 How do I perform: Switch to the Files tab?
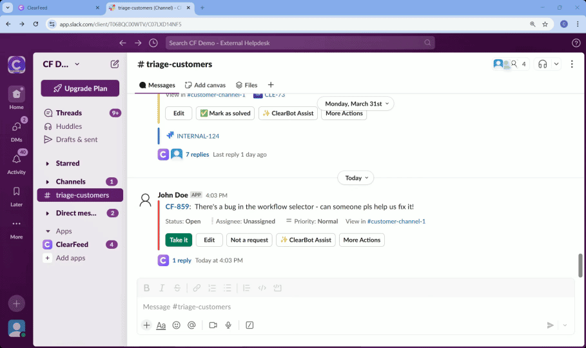click(246, 85)
